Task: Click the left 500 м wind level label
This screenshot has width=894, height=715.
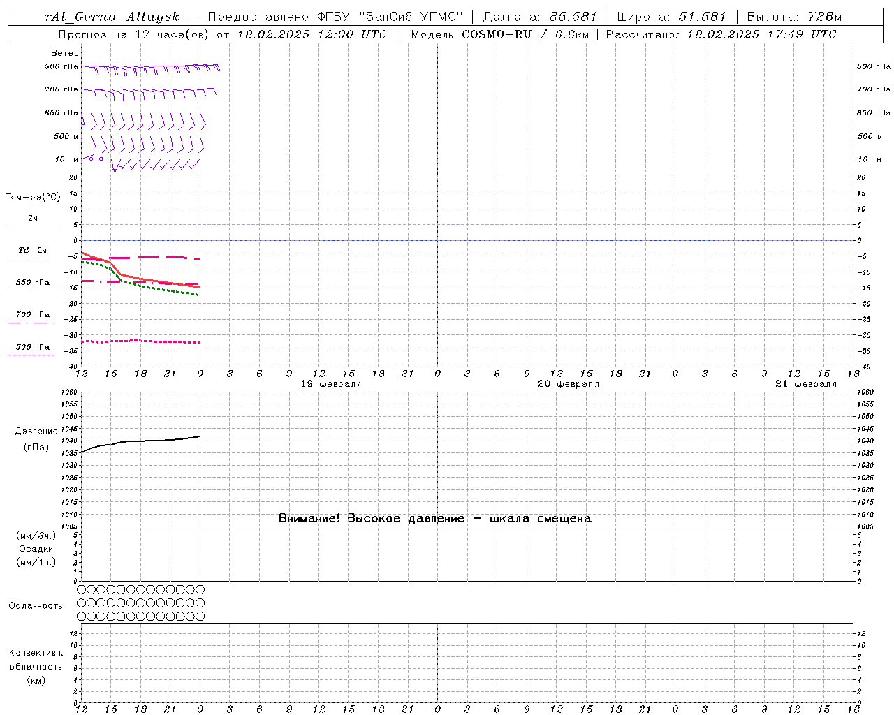Action: [x=66, y=136]
